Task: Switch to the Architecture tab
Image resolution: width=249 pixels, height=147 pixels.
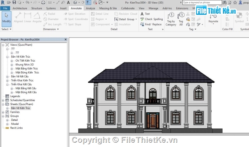Action: (x=20, y=8)
